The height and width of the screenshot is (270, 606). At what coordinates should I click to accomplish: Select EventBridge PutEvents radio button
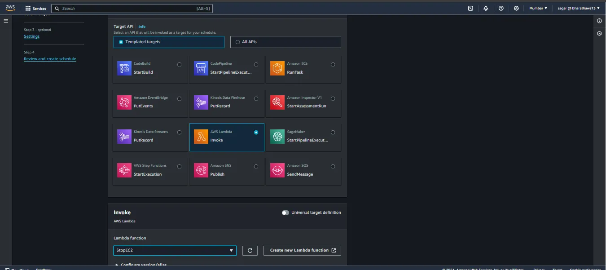pos(180,98)
